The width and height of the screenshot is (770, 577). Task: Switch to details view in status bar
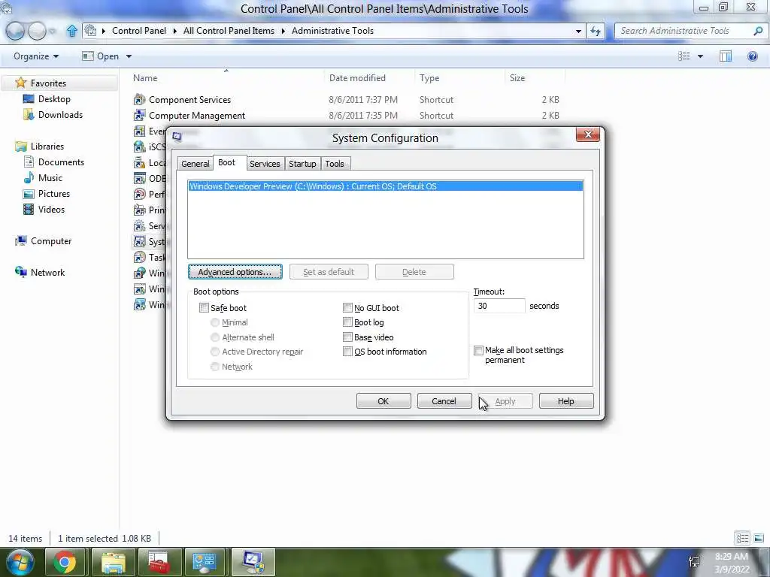point(742,538)
